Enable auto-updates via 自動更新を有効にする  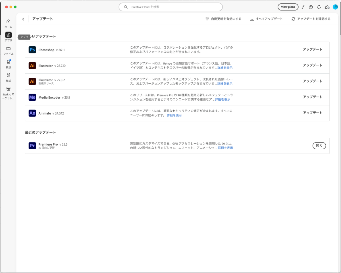223,19
